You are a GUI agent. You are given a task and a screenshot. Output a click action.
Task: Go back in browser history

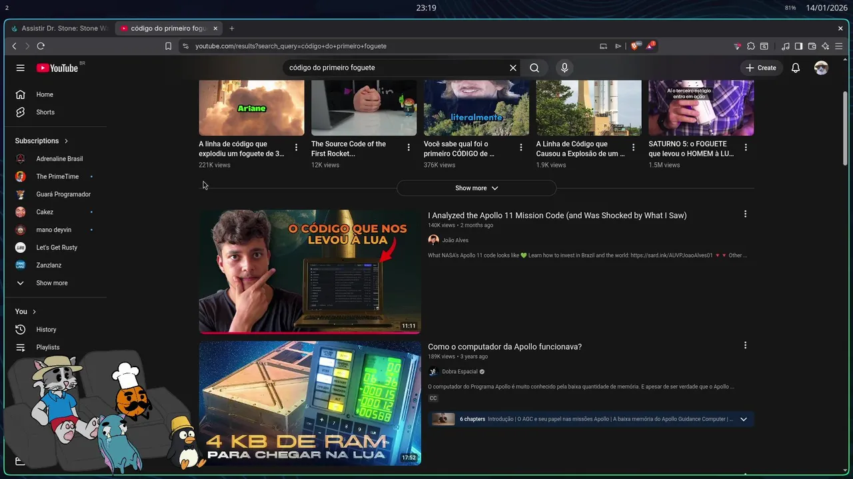(x=15, y=46)
